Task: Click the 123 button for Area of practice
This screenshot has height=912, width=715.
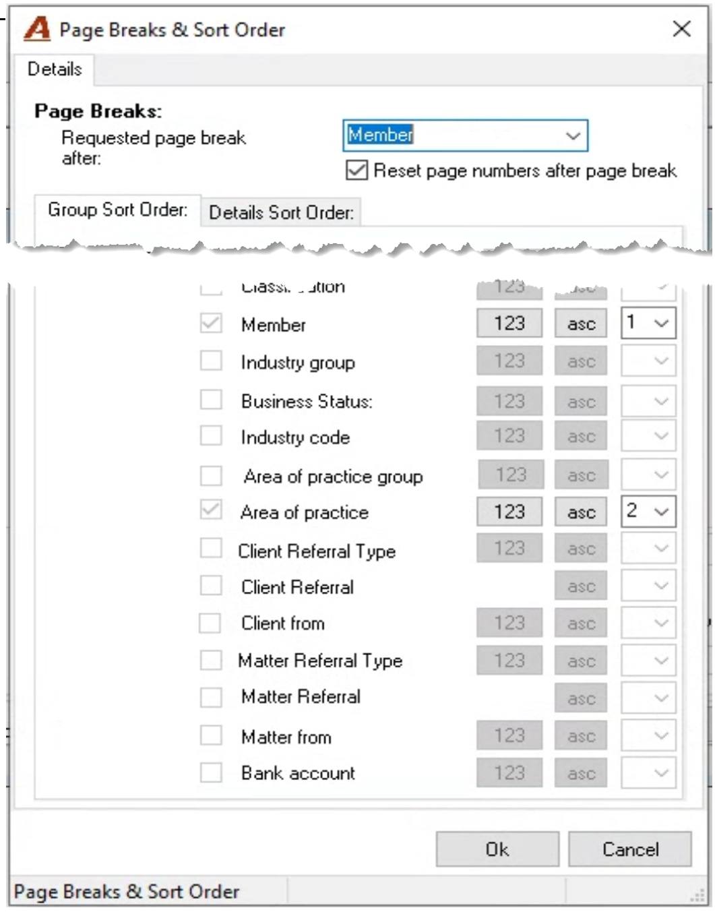Action: tap(509, 512)
